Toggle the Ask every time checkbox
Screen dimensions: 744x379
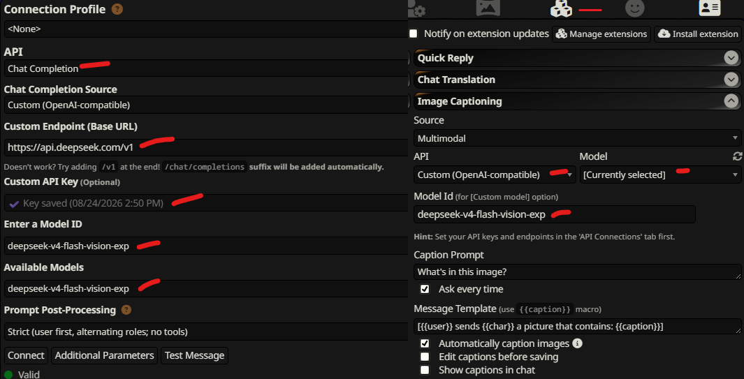425,289
